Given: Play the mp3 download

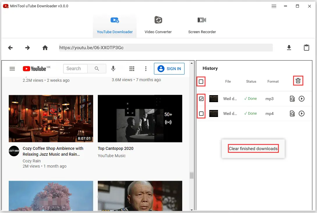Looking at the screenshot, I should pyautogui.click(x=302, y=99).
